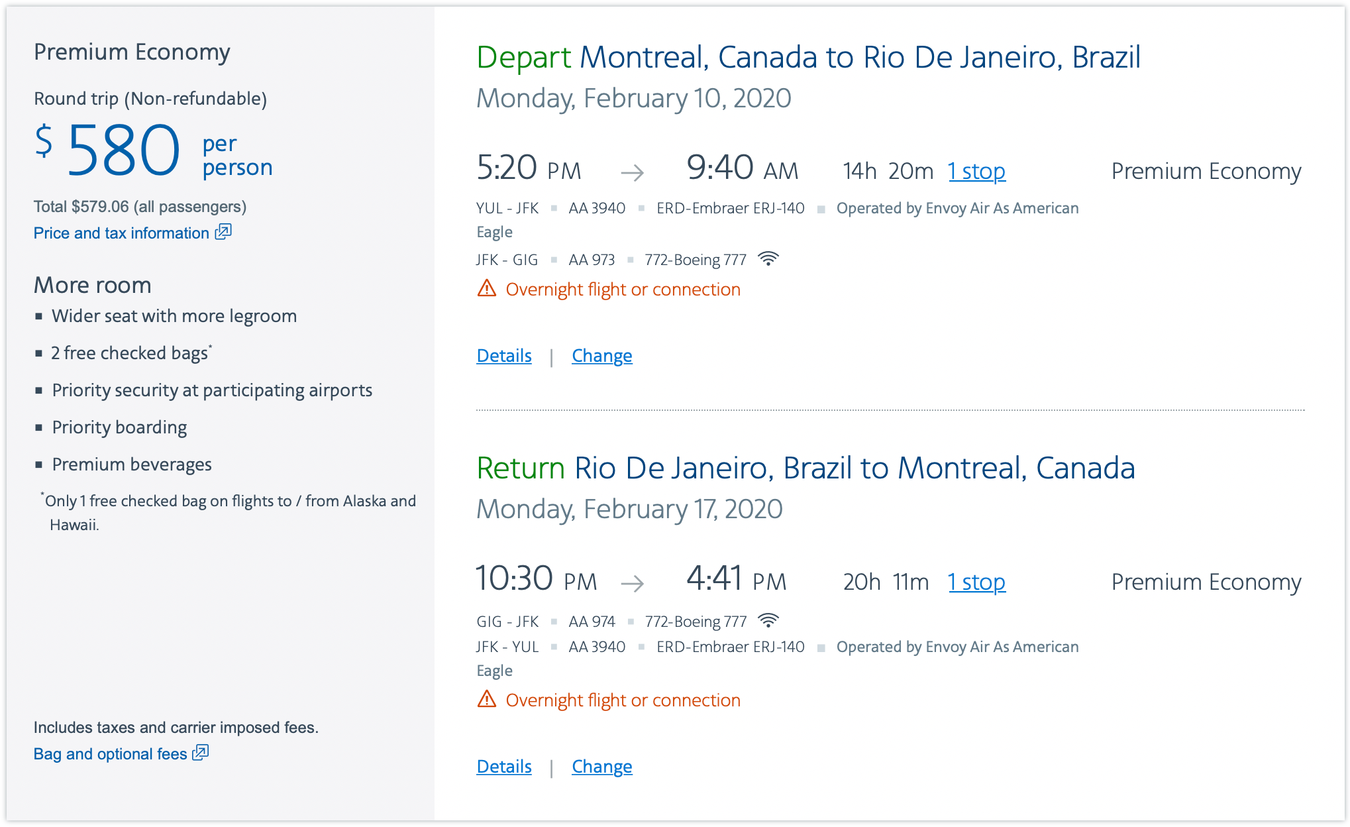Click the overnight warning triangle on the departing flight

tap(487, 289)
